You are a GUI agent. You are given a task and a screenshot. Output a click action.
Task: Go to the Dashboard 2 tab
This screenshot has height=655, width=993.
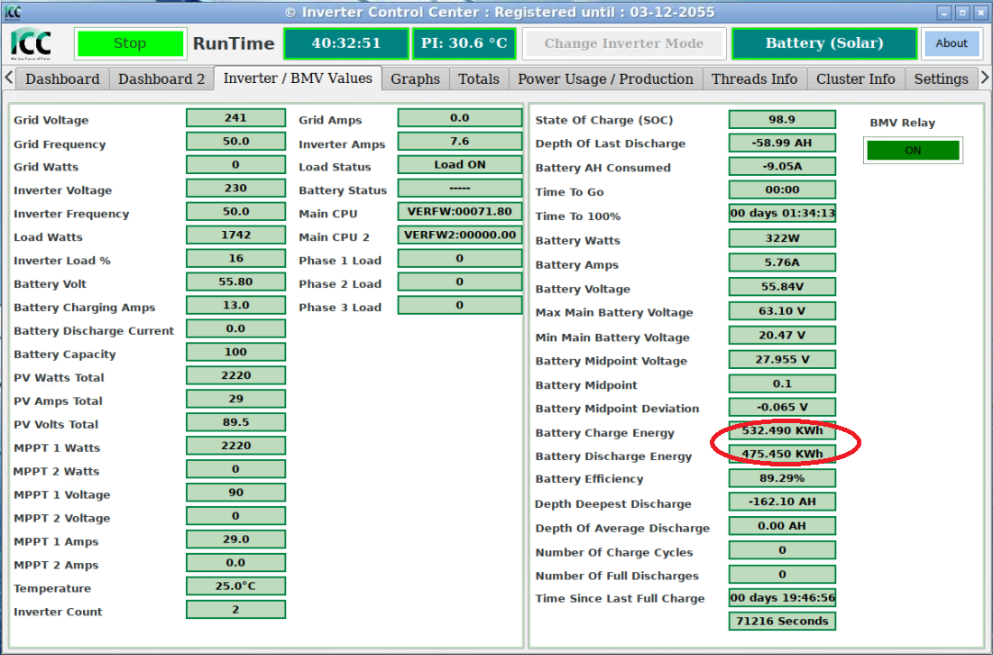161,79
